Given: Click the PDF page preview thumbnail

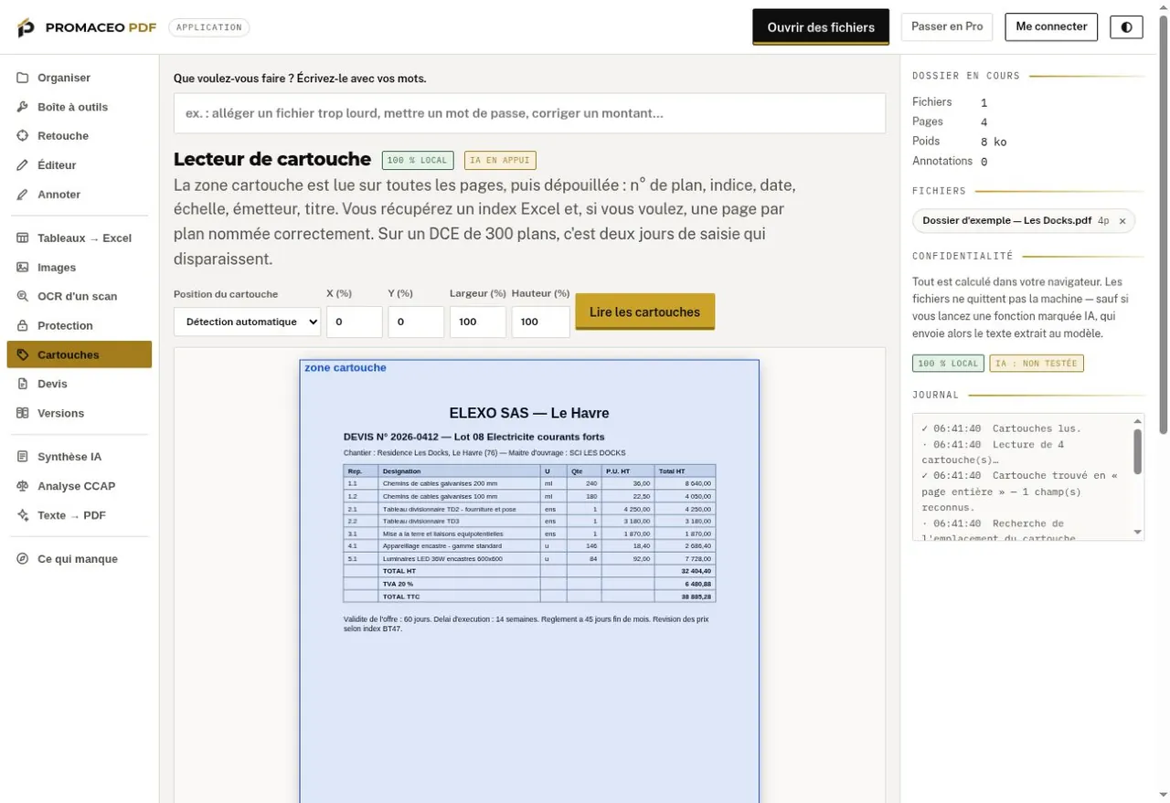Looking at the screenshot, I should (529, 581).
